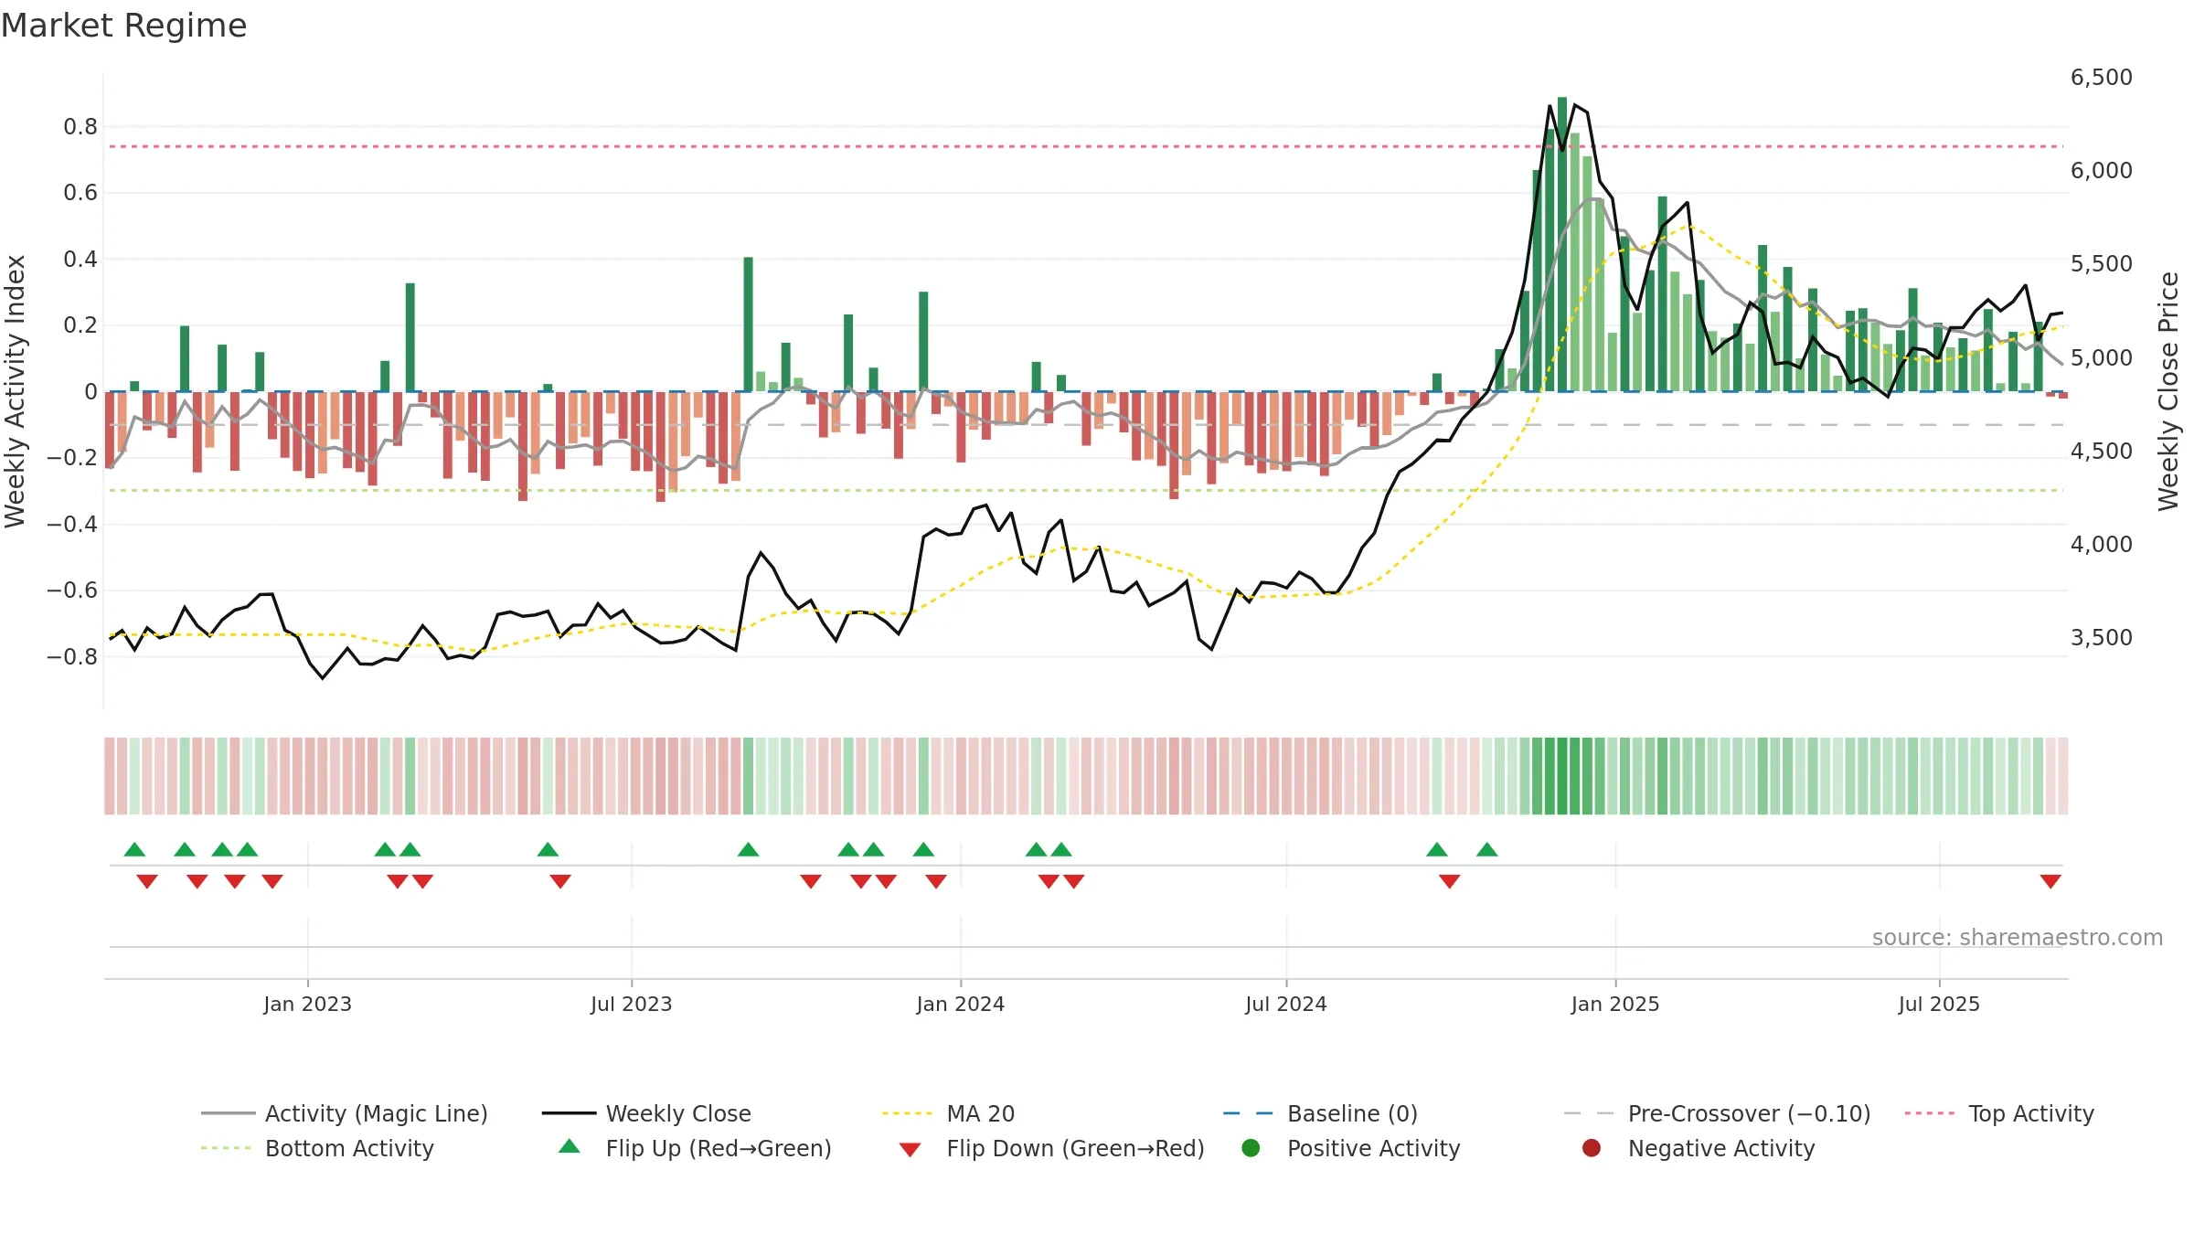Click the dark red circle Negative Activity legend icon
The image size is (2194, 1234).
pyautogui.click(x=1592, y=1148)
